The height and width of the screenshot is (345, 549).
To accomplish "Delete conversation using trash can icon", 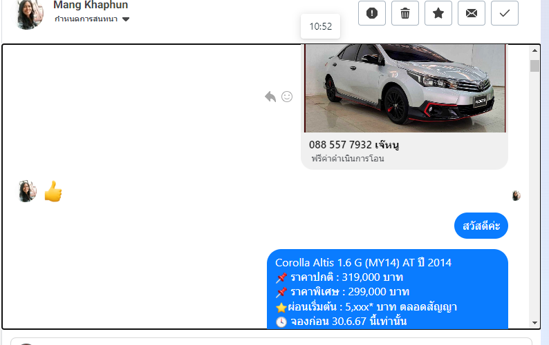I will 405,13.
